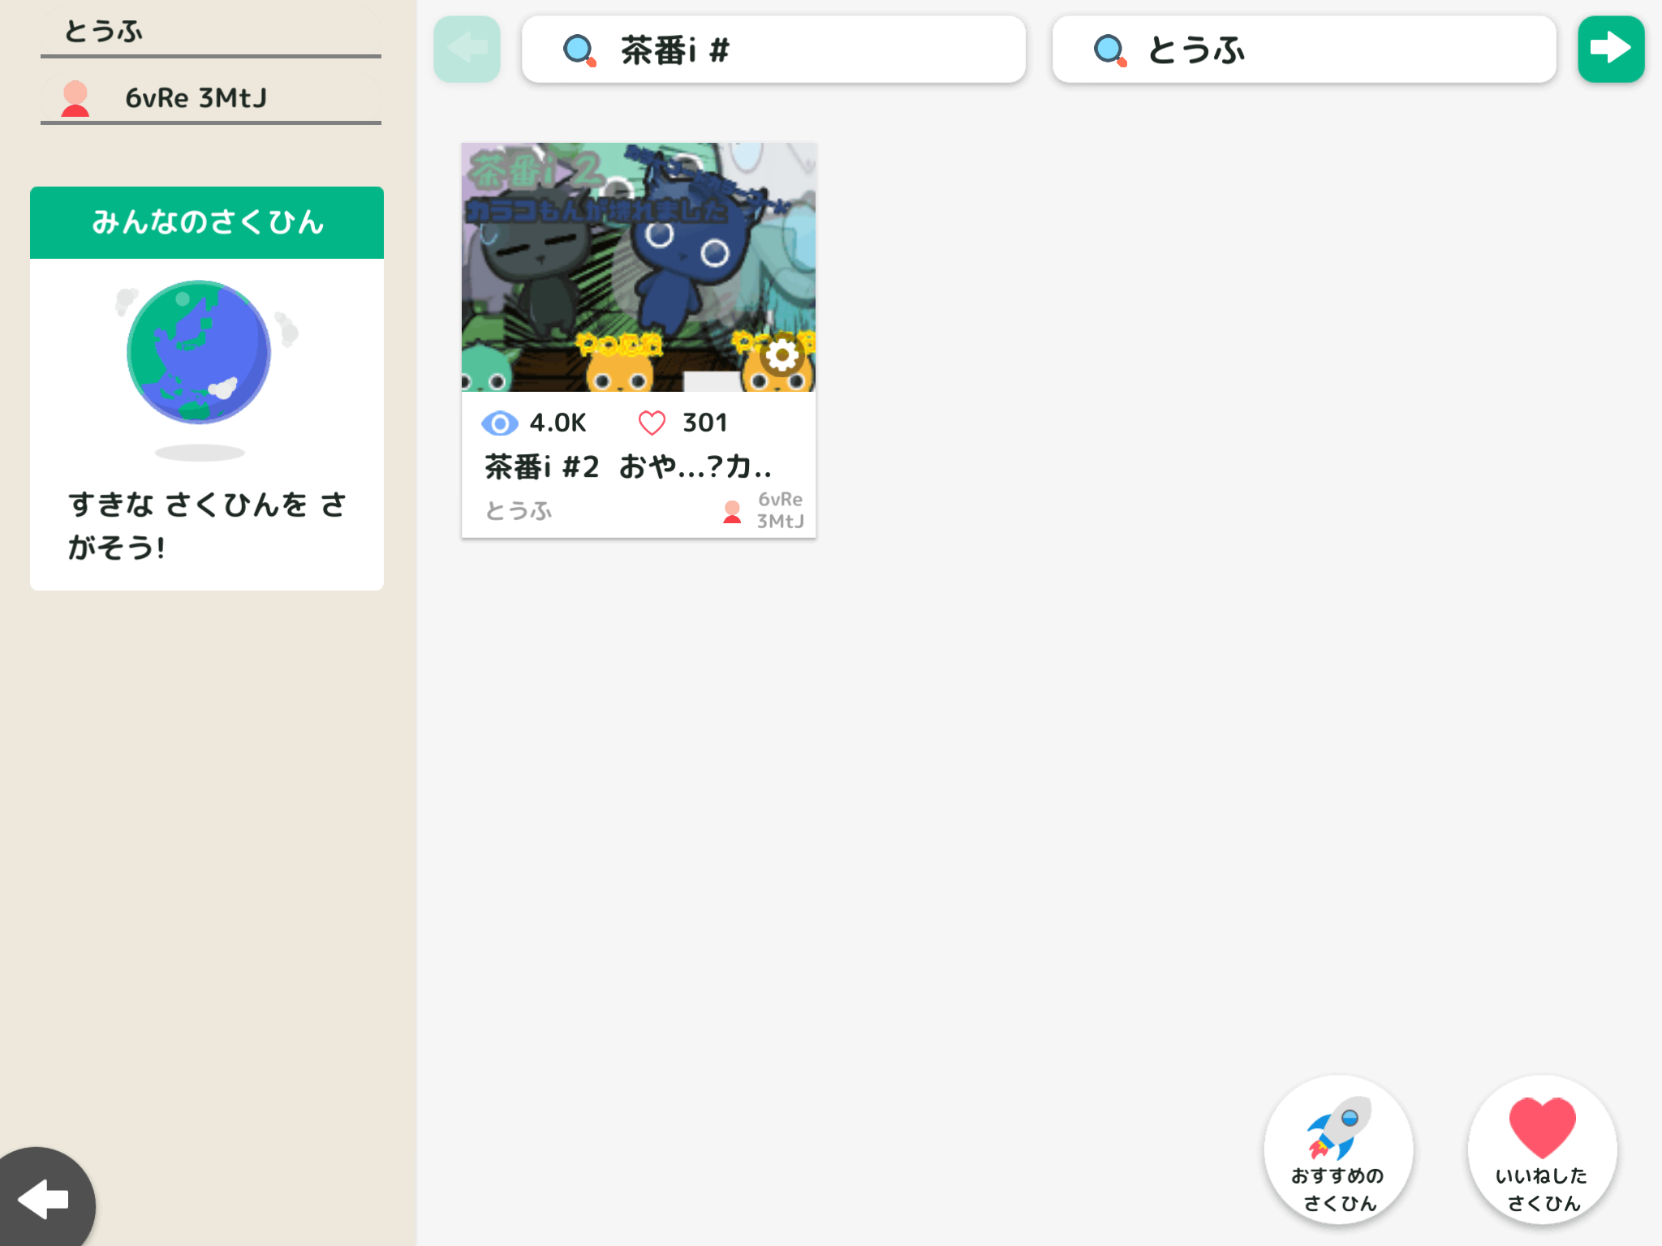Click the magnifier icon beside 茶番i #
Screen dimensions: 1662x1246
pyautogui.click(x=579, y=50)
